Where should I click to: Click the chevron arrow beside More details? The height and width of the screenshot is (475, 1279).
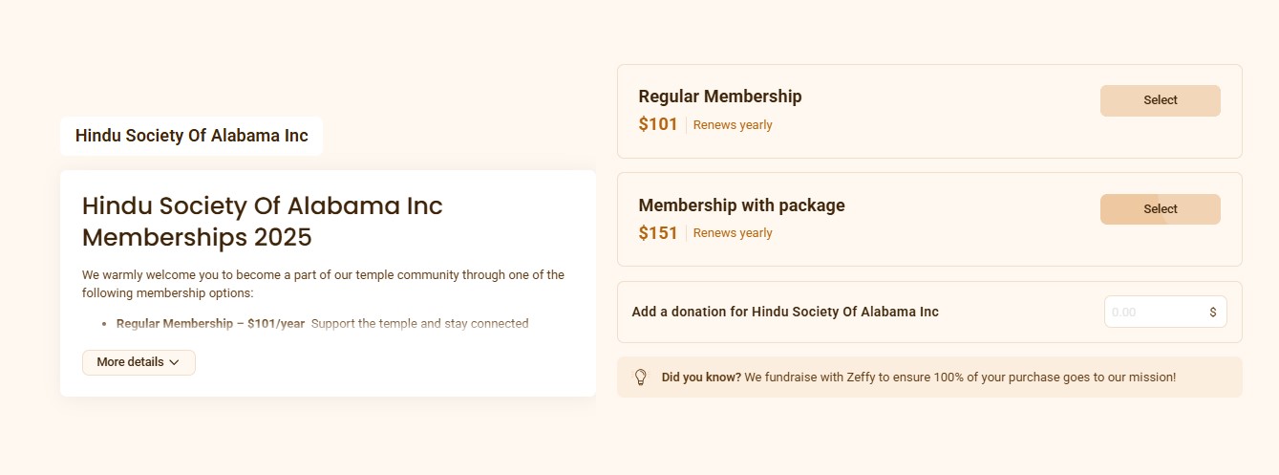click(174, 362)
